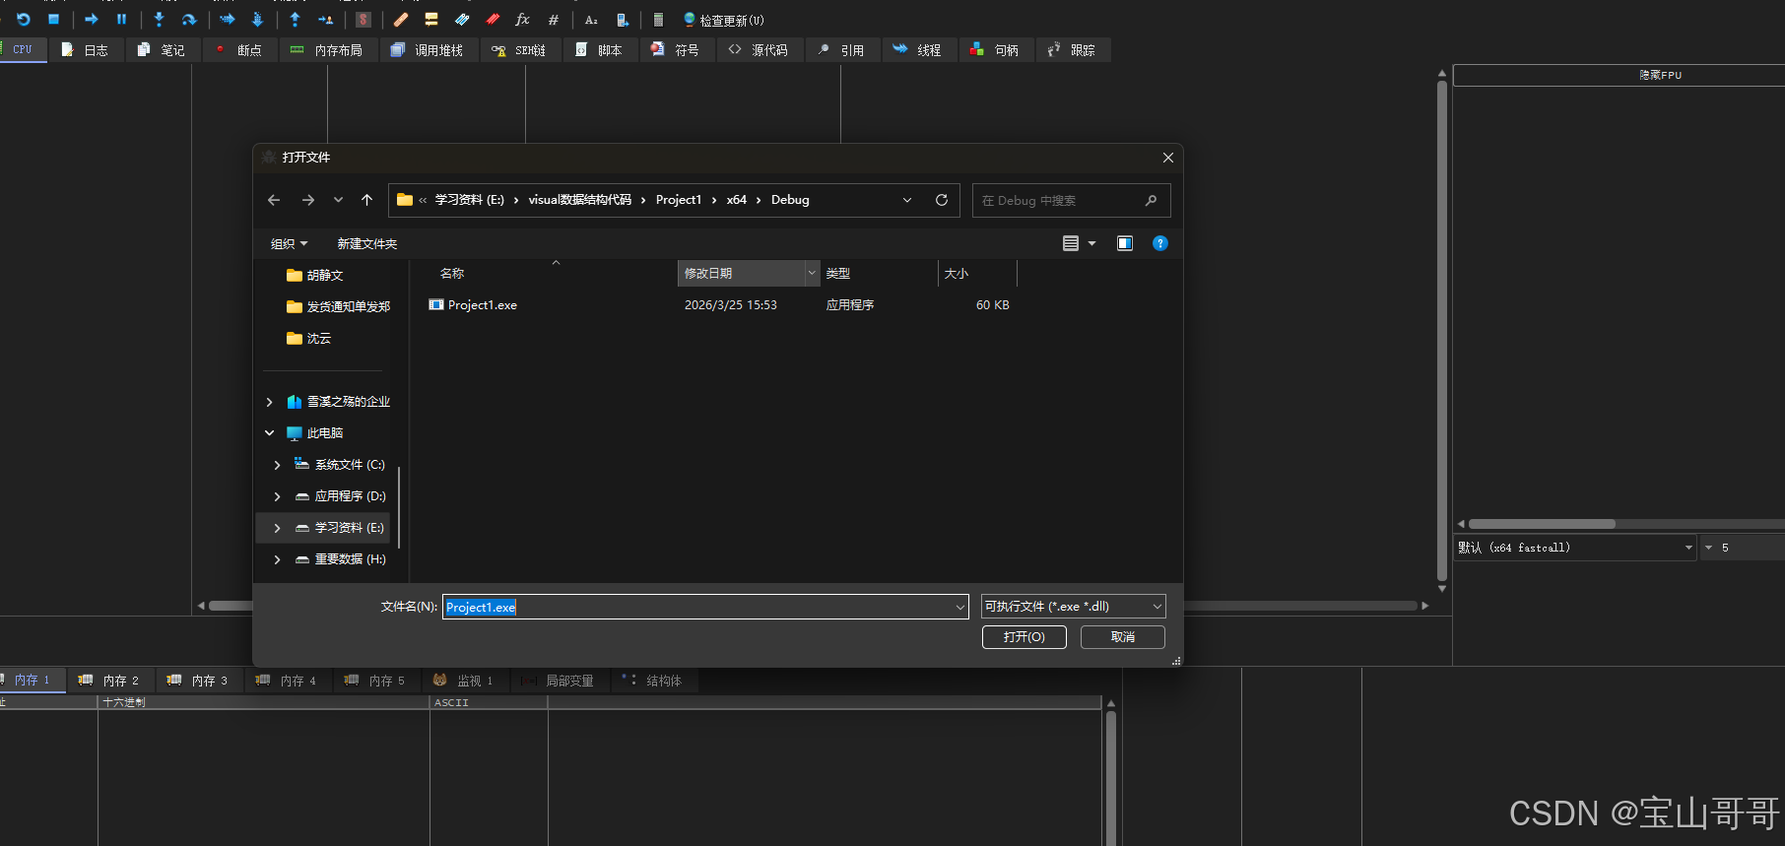Click the Step Over icon
Viewport: 1785px width, 846px height.
189,19
